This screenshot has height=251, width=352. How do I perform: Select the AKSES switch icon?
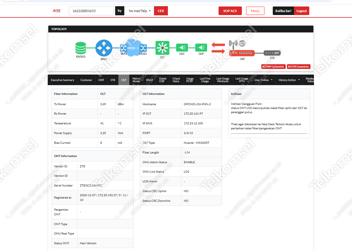(143, 48)
